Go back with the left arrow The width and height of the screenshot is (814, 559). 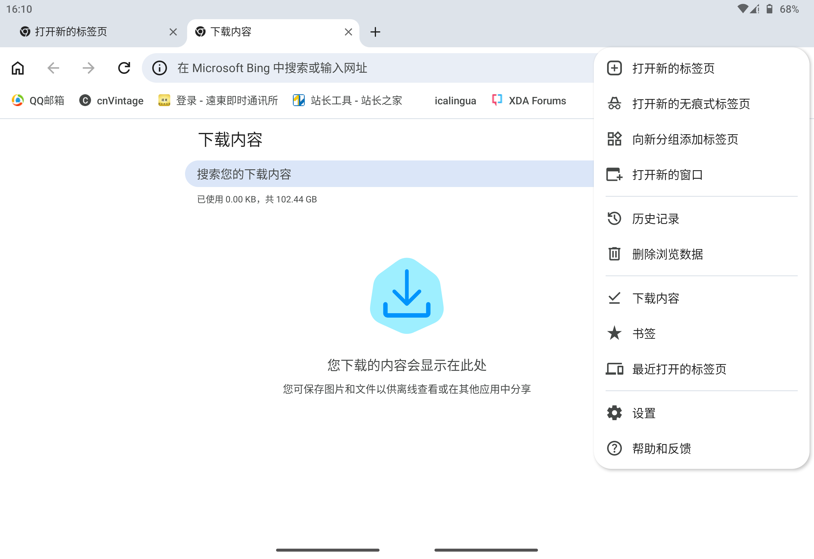(53, 68)
